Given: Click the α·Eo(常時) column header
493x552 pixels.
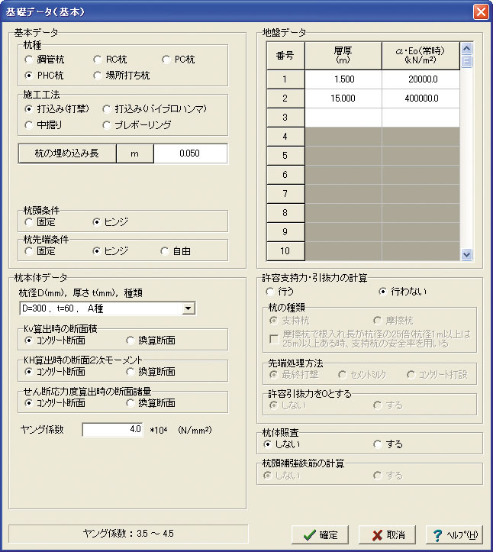Looking at the screenshot, I should pos(420,56).
